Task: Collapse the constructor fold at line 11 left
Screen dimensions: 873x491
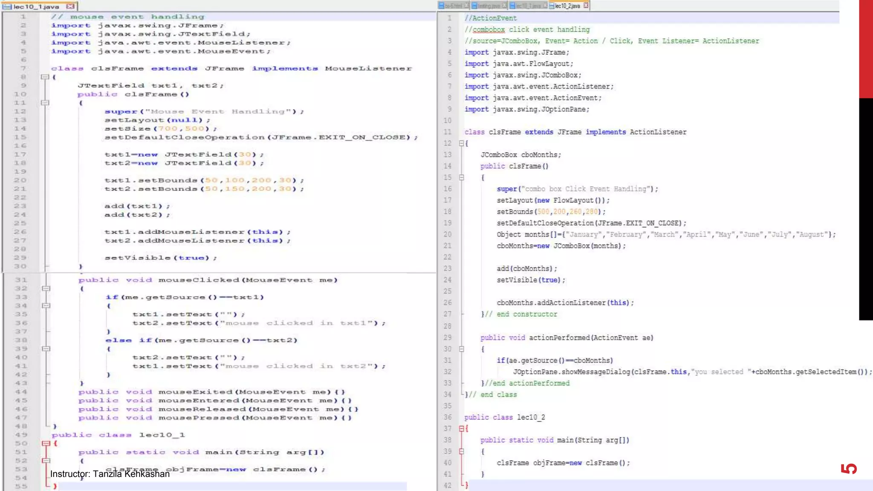Action: 44,103
